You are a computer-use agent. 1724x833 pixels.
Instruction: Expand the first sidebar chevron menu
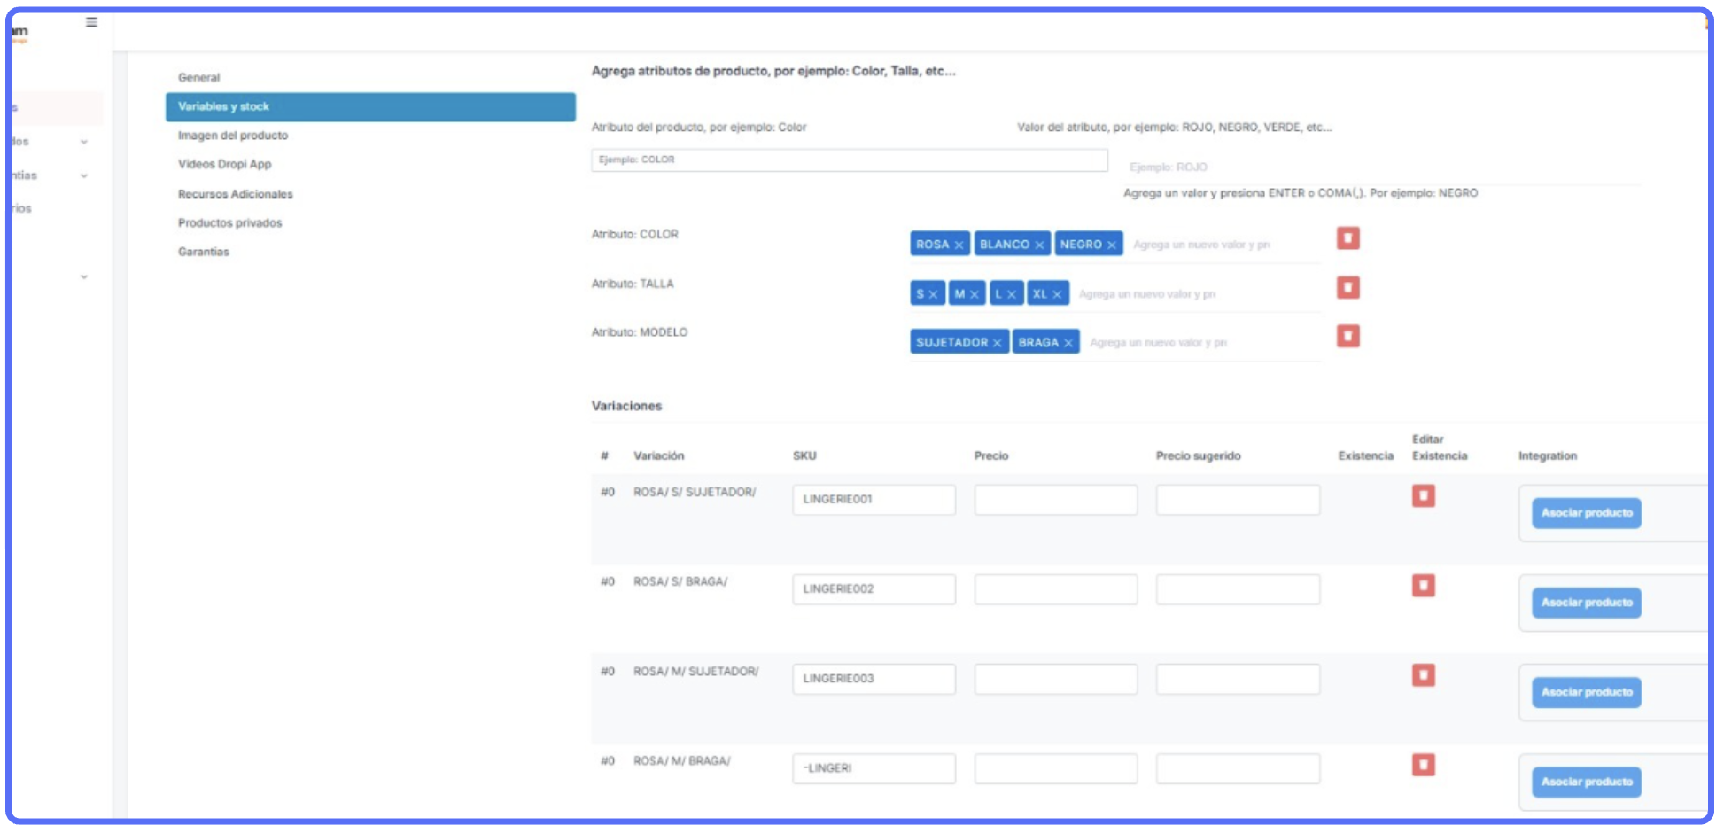(x=84, y=142)
